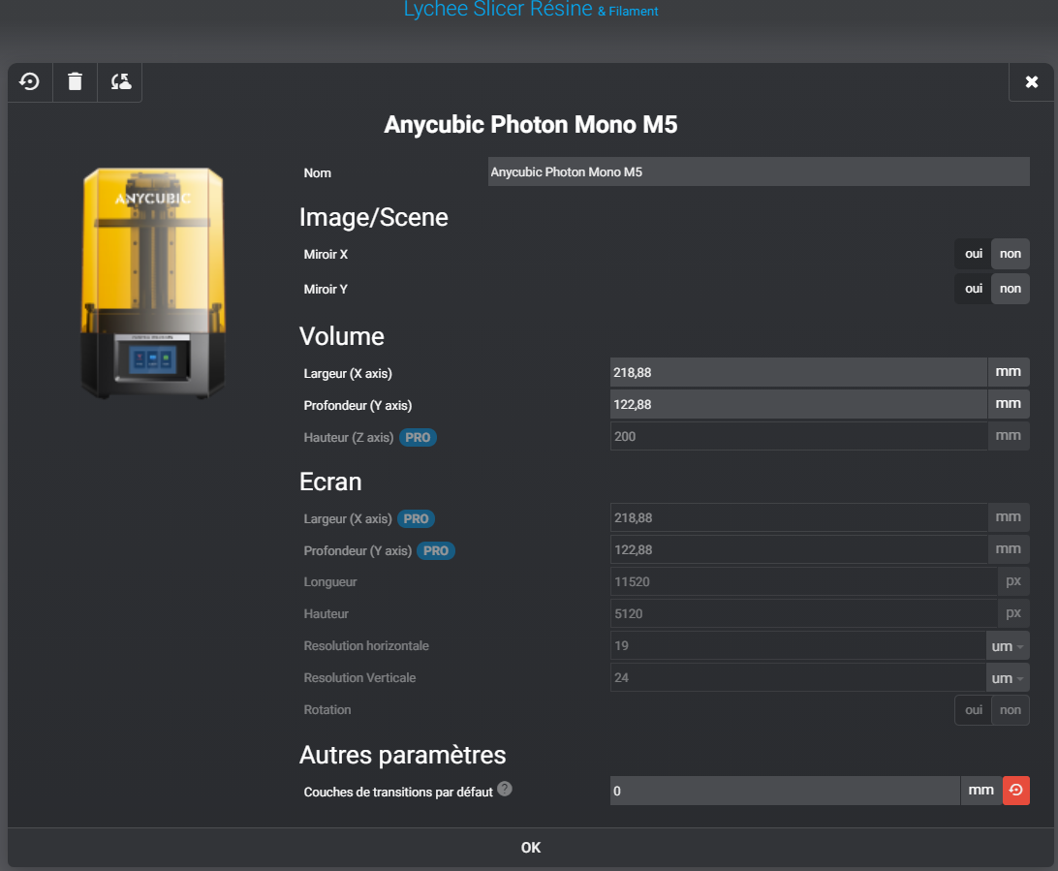Click the red reset transition layers button
Image resolution: width=1058 pixels, height=871 pixels.
(1016, 790)
